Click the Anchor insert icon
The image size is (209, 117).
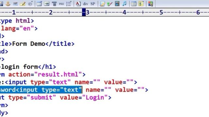(x=8, y=4)
